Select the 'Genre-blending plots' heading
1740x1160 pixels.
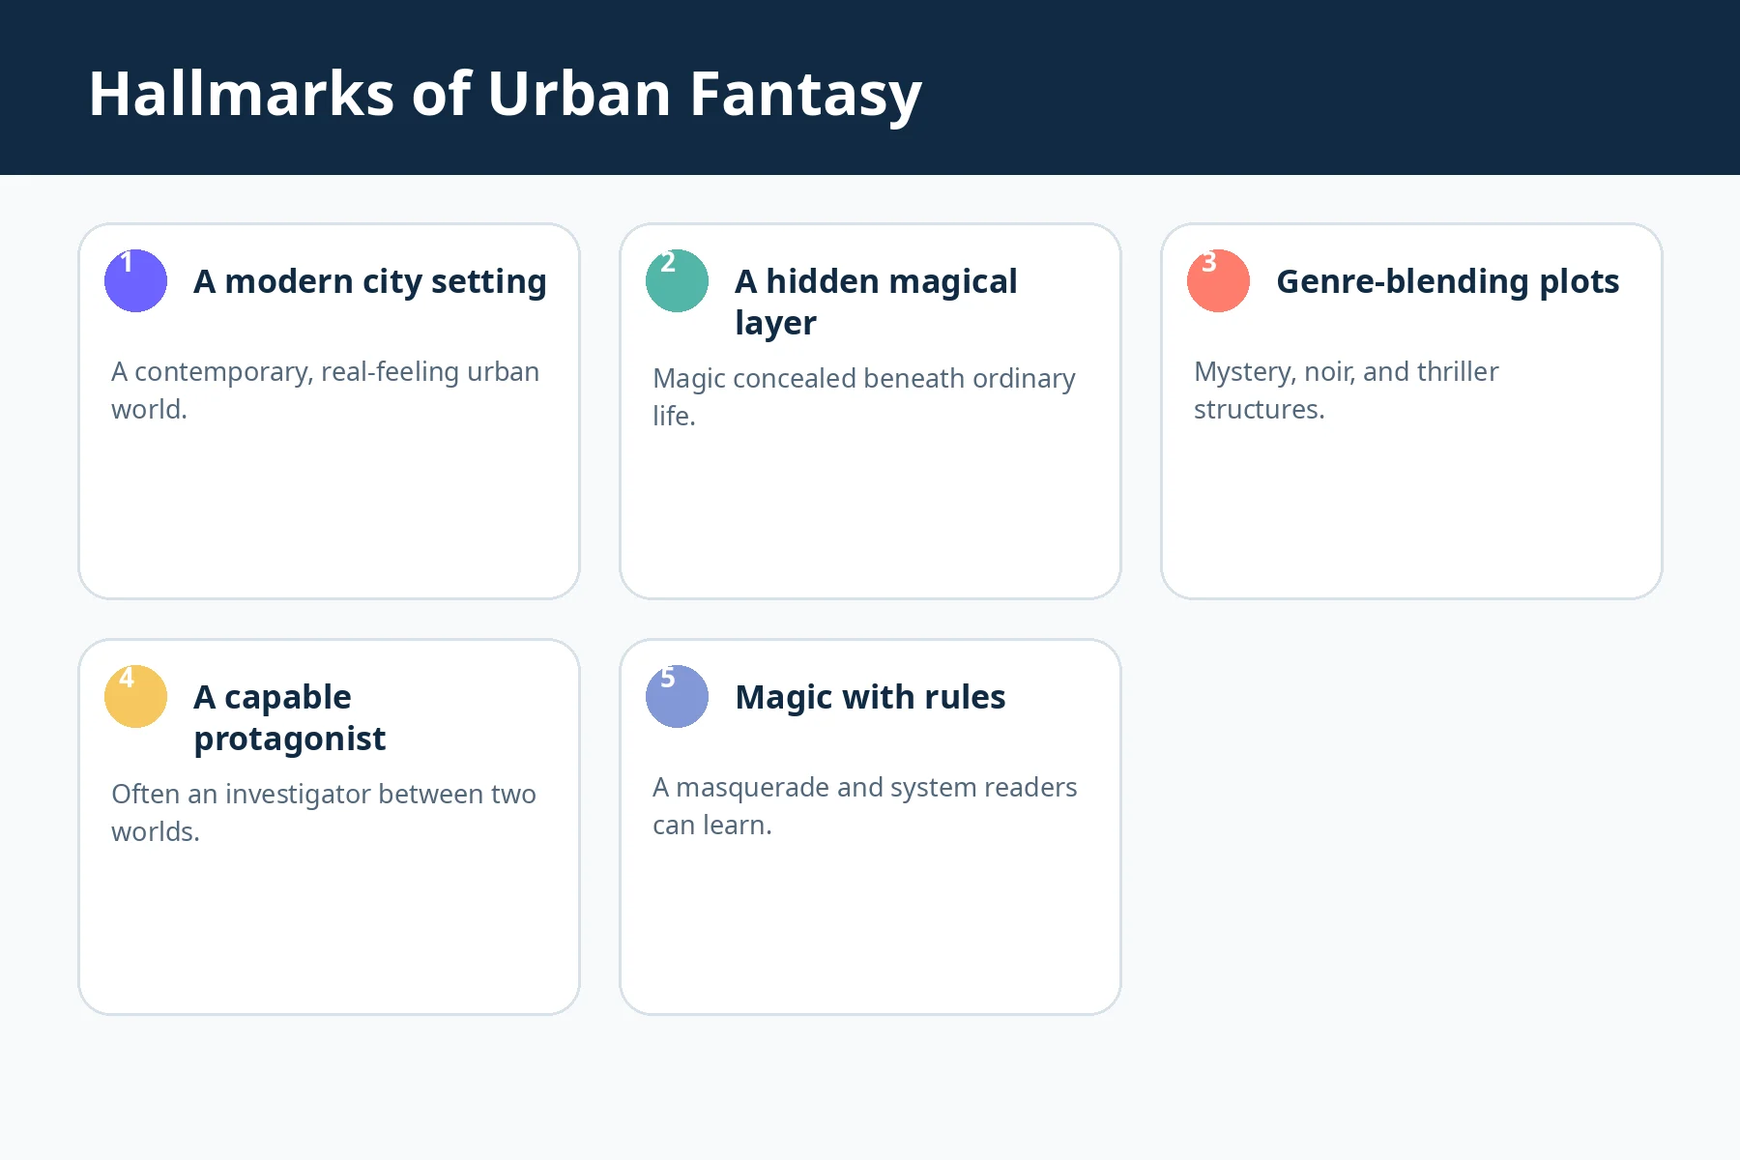pyautogui.click(x=1447, y=281)
